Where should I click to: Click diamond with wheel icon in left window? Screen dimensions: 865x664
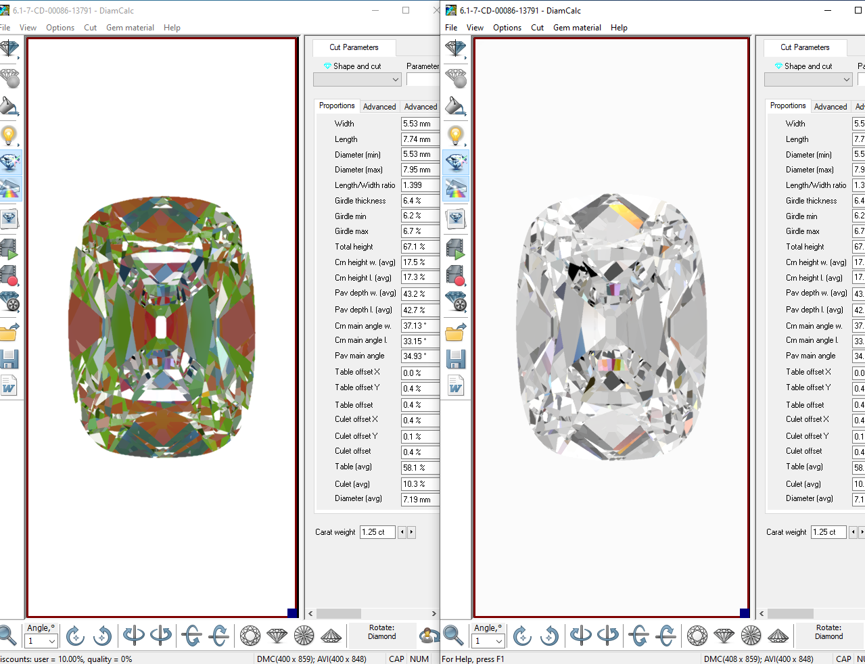tap(9, 302)
